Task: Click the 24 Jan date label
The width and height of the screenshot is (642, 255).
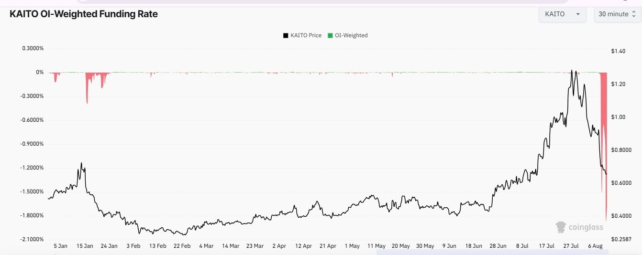Action: coord(109,246)
